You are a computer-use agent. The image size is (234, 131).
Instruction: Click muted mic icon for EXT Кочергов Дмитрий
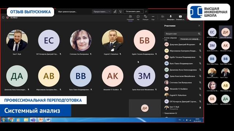tap(200, 102)
